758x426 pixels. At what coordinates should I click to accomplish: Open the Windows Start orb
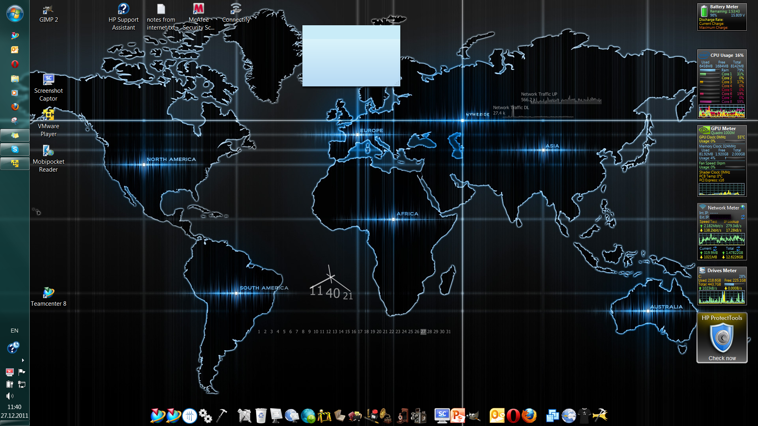tap(15, 13)
